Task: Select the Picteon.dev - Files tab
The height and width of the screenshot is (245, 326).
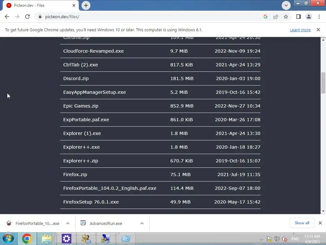Action: tap(40, 5)
